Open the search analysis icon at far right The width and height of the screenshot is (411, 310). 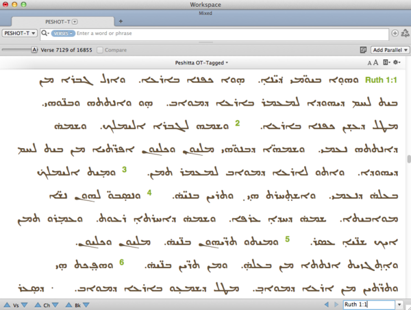click(x=405, y=33)
